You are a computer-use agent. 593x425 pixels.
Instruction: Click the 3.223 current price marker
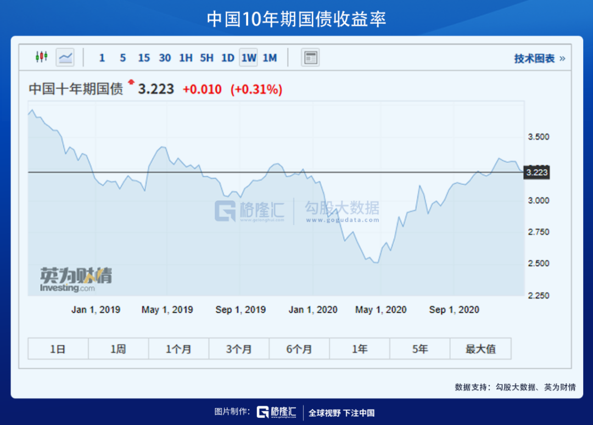(536, 172)
